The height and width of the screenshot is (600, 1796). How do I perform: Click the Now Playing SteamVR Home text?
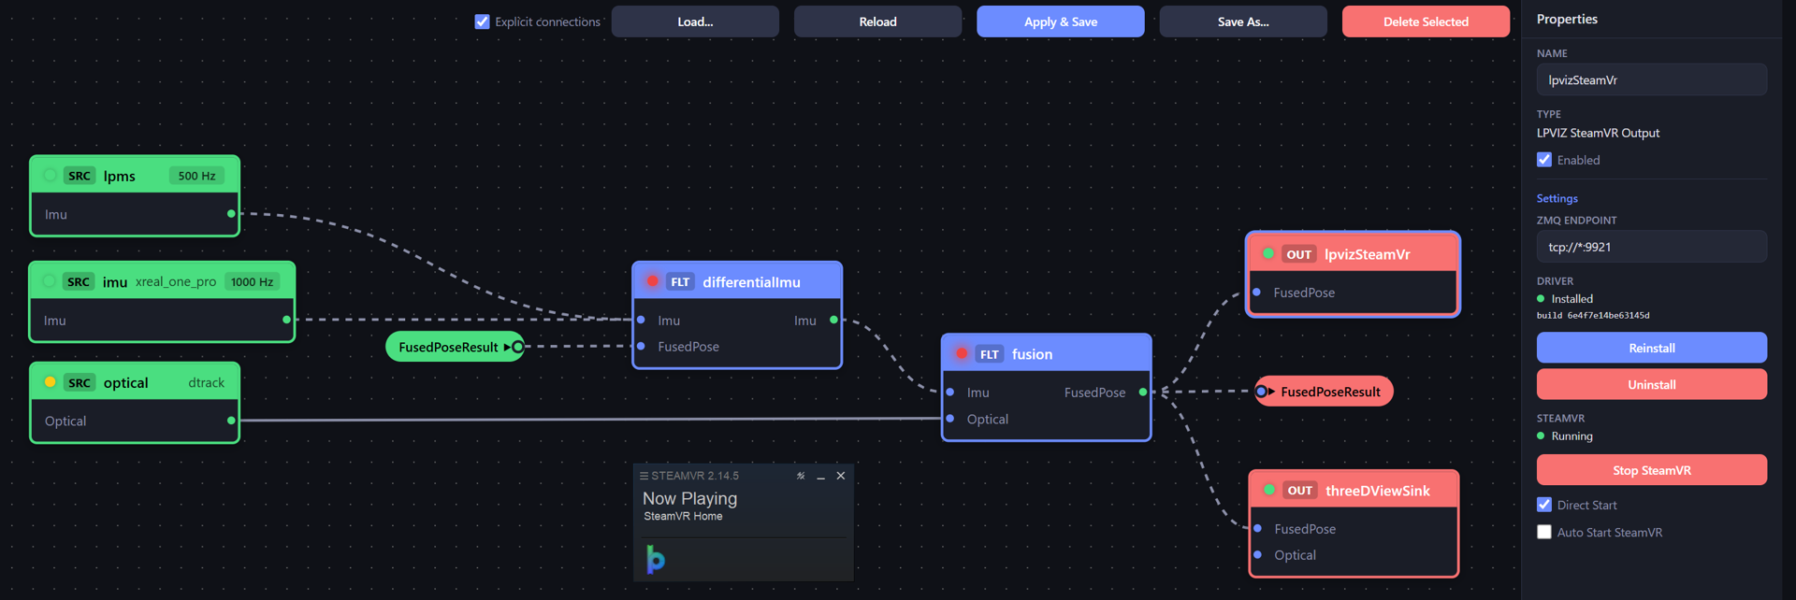(689, 506)
